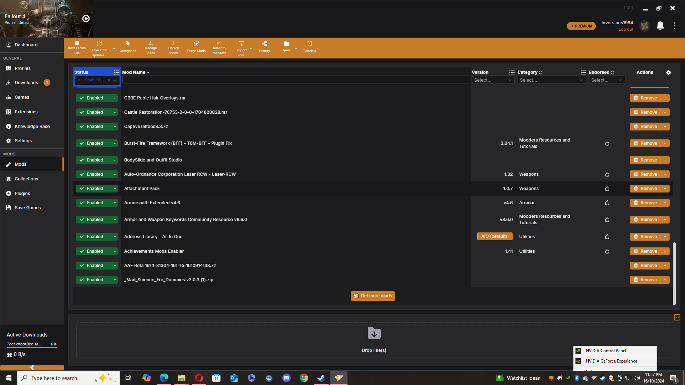The image size is (685, 385).
Task: Expand the Endorsed filter Select dropdown
Action: click(607, 80)
